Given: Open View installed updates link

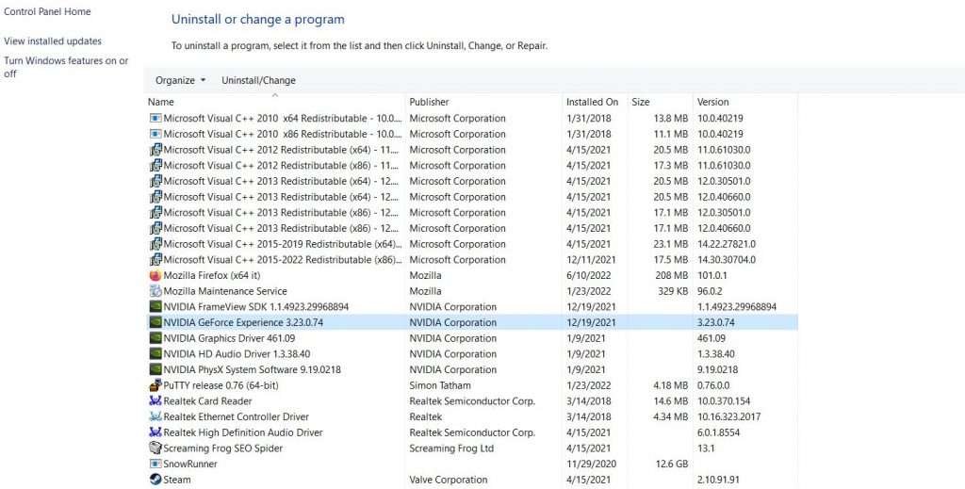Looking at the screenshot, I should (x=53, y=41).
